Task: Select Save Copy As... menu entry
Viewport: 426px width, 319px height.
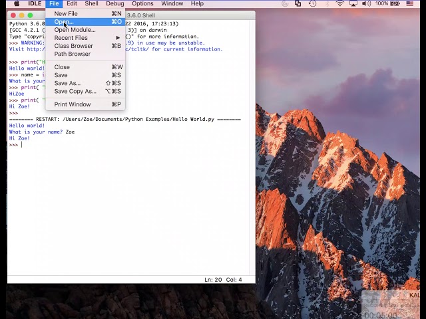Action: [x=85, y=92]
